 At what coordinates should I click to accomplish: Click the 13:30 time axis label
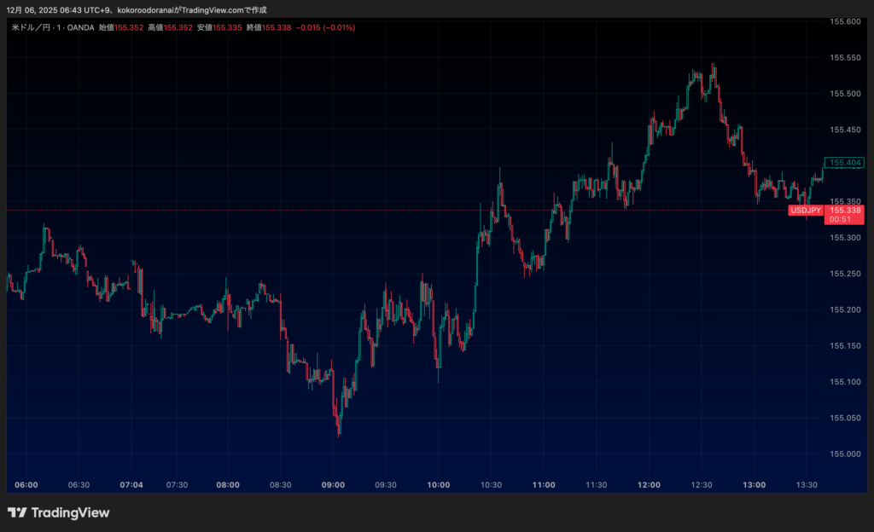point(807,484)
